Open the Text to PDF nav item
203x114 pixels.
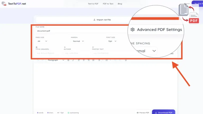pos(94,4)
